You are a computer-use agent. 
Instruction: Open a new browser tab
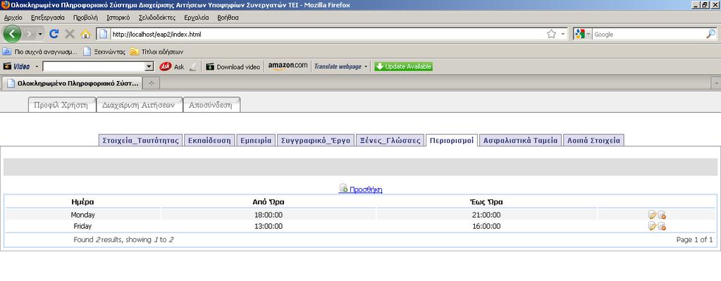tap(152, 83)
